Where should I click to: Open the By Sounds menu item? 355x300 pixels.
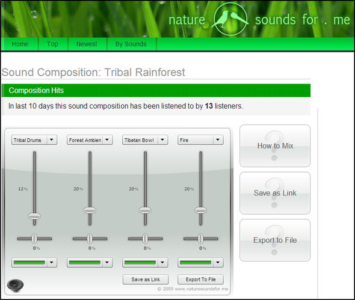point(131,44)
